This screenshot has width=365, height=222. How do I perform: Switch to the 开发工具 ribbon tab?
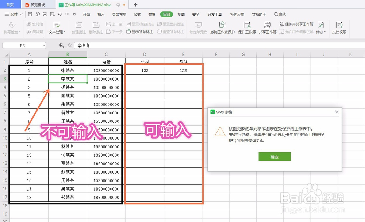pyautogui.click(x=215, y=14)
